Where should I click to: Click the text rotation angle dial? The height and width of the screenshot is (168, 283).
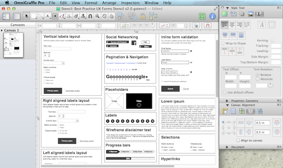click(270, 85)
